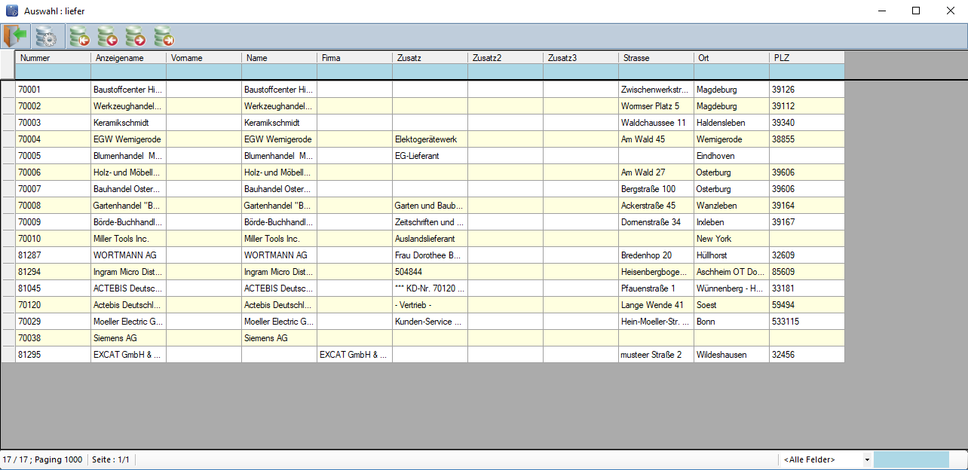The height and width of the screenshot is (470, 968).
Task: Click the Eindhoven city cell
Action: pos(731,156)
